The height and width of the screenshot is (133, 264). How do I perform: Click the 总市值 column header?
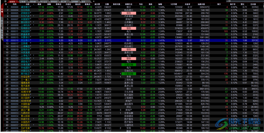tap(255, 4)
